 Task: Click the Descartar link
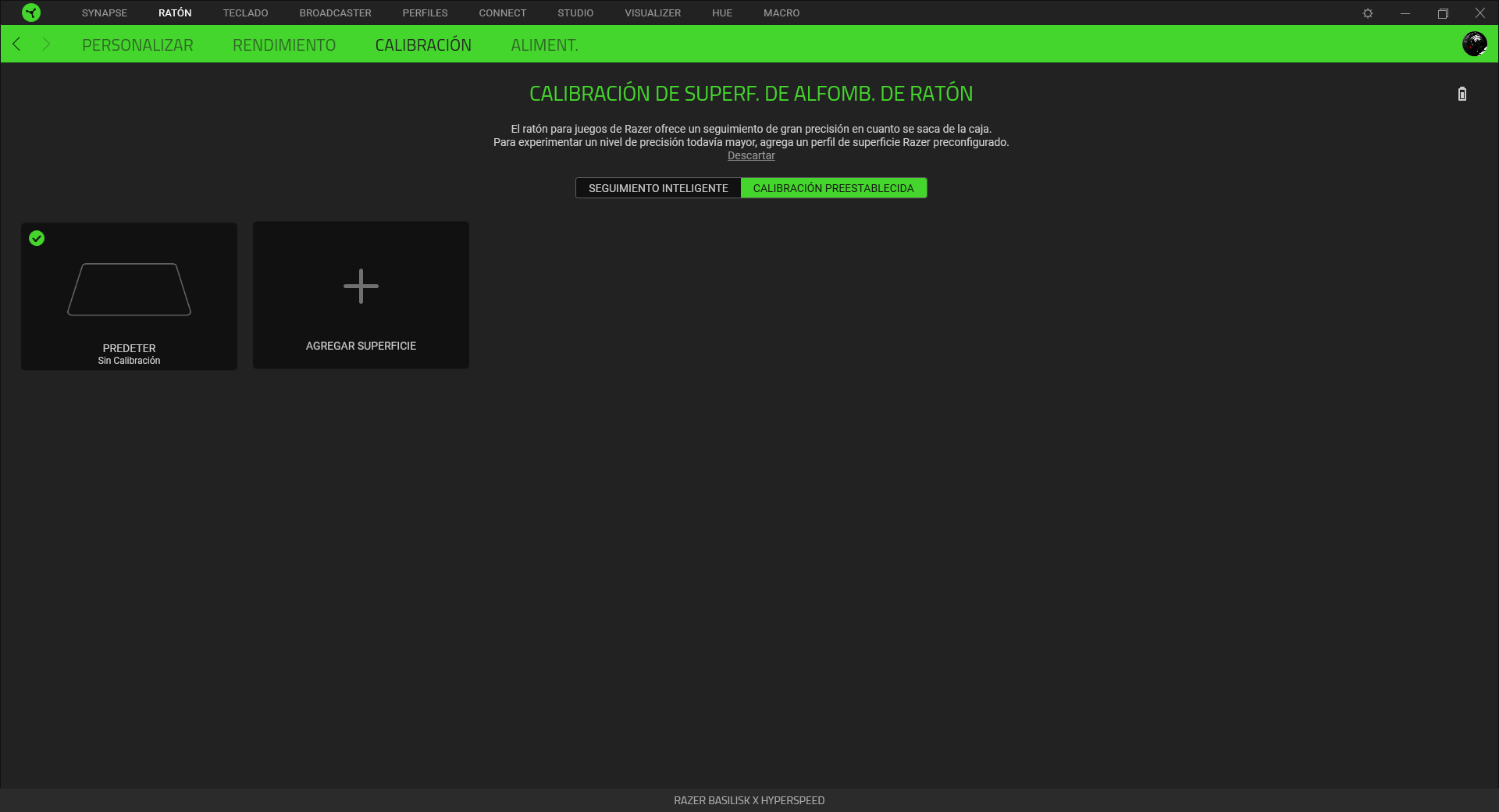[x=751, y=155]
